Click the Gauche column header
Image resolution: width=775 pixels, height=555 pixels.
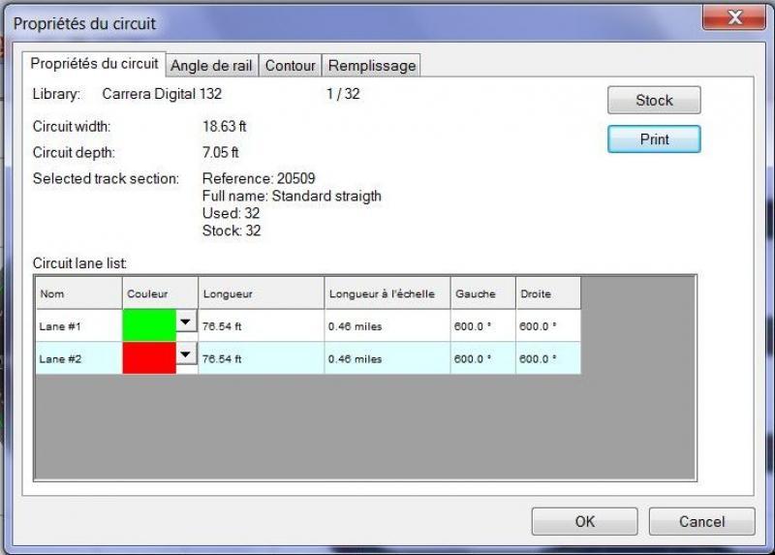tap(482, 293)
